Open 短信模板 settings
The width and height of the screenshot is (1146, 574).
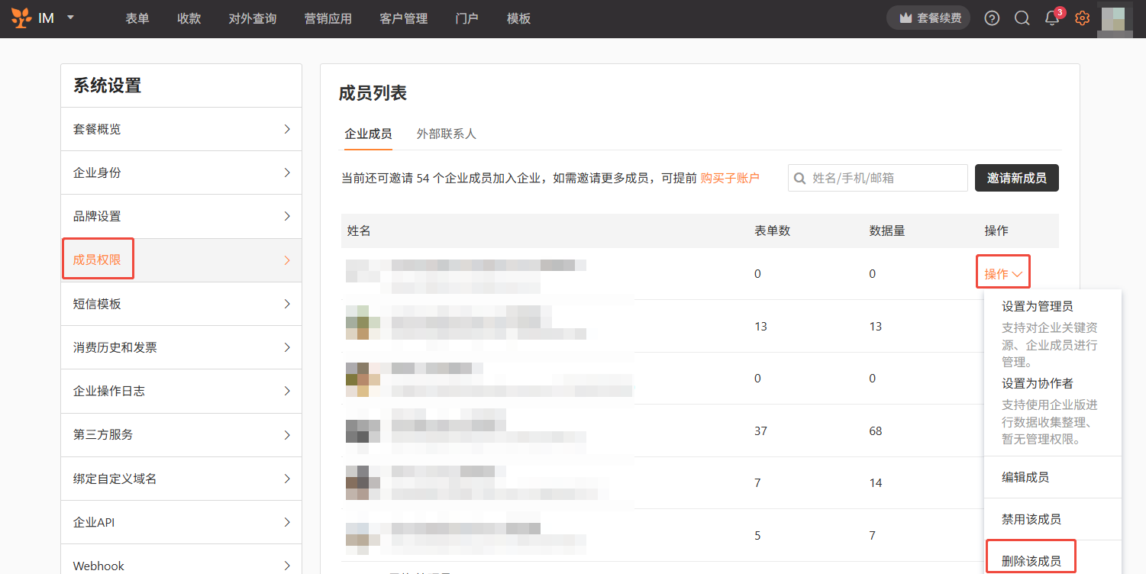coord(182,304)
